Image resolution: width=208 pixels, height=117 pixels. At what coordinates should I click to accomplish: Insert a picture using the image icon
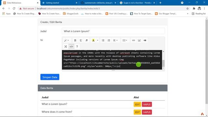point(139,40)
